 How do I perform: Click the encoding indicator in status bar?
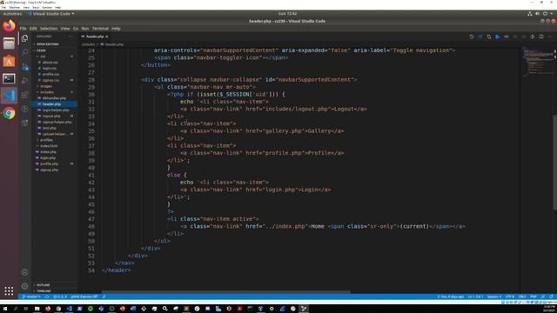(x=510, y=296)
